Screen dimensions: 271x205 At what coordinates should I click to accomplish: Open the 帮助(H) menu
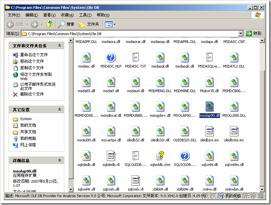pyautogui.click(x=103, y=15)
